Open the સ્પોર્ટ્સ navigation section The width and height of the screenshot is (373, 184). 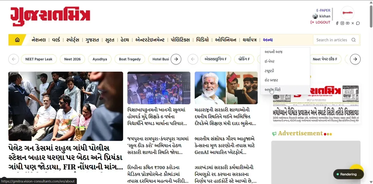[x=73, y=40]
